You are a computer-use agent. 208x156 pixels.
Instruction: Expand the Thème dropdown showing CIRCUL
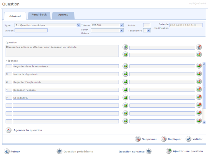[x=122, y=25]
